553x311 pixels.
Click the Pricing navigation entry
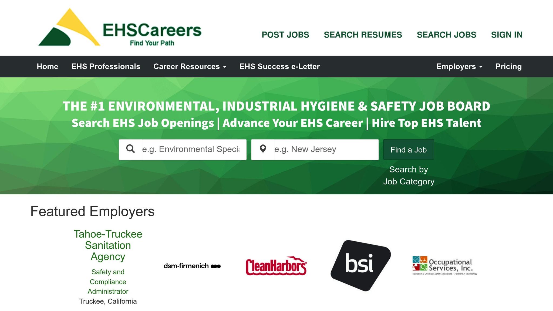click(x=508, y=66)
